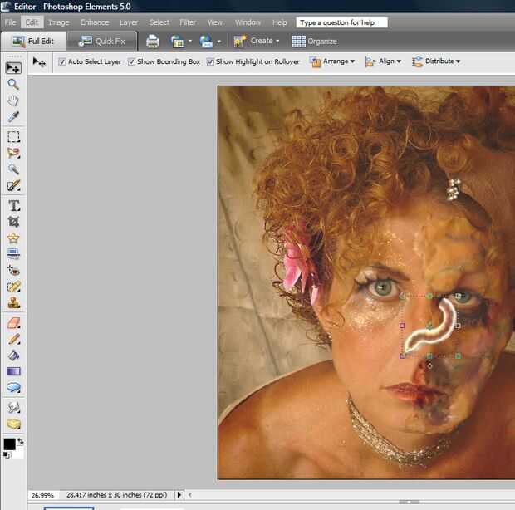Click the 26.99% zoom level field
The width and height of the screenshot is (515, 510).
click(x=42, y=495)
